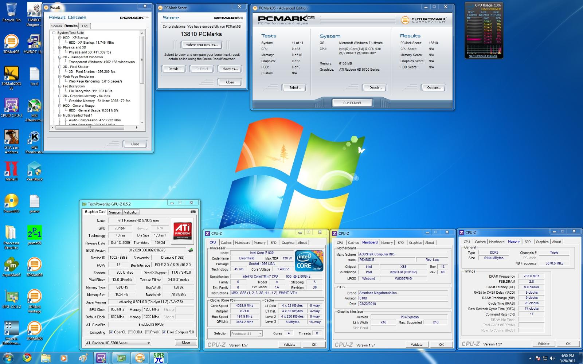Click the Select button under Tests
This screenshot has height=364, width=583.
click(295, 88)
